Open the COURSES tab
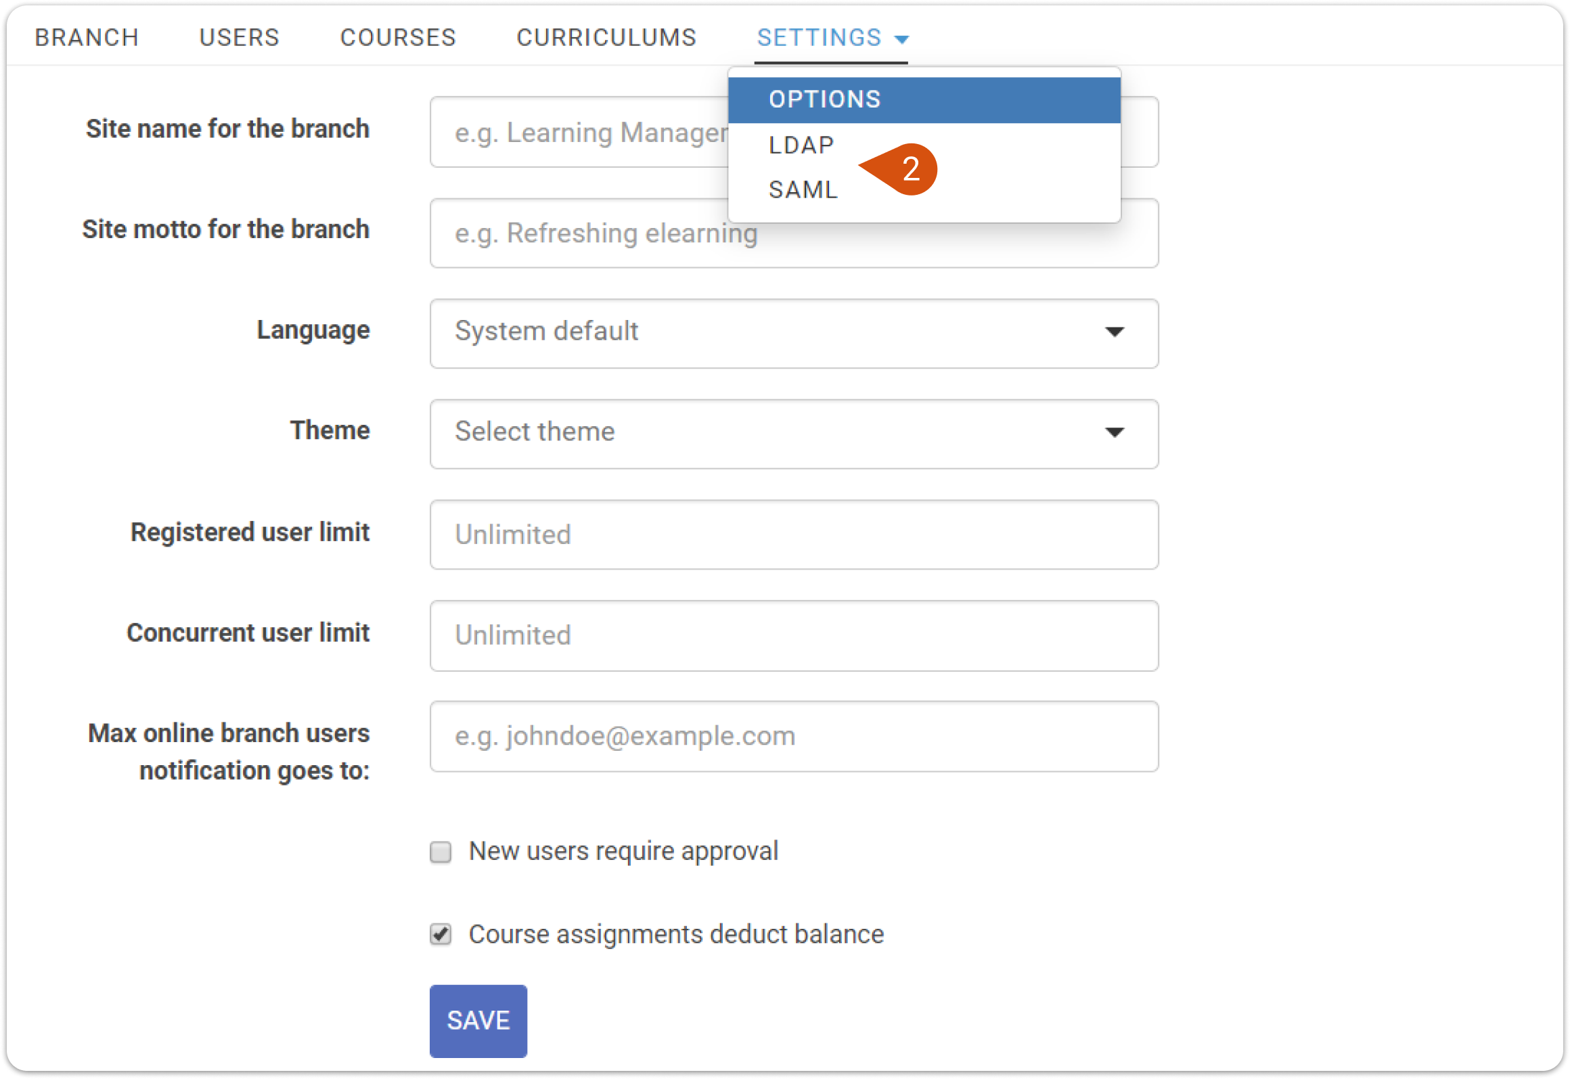The height and width of the screenshot is (1079, 1570). (398, 37)
